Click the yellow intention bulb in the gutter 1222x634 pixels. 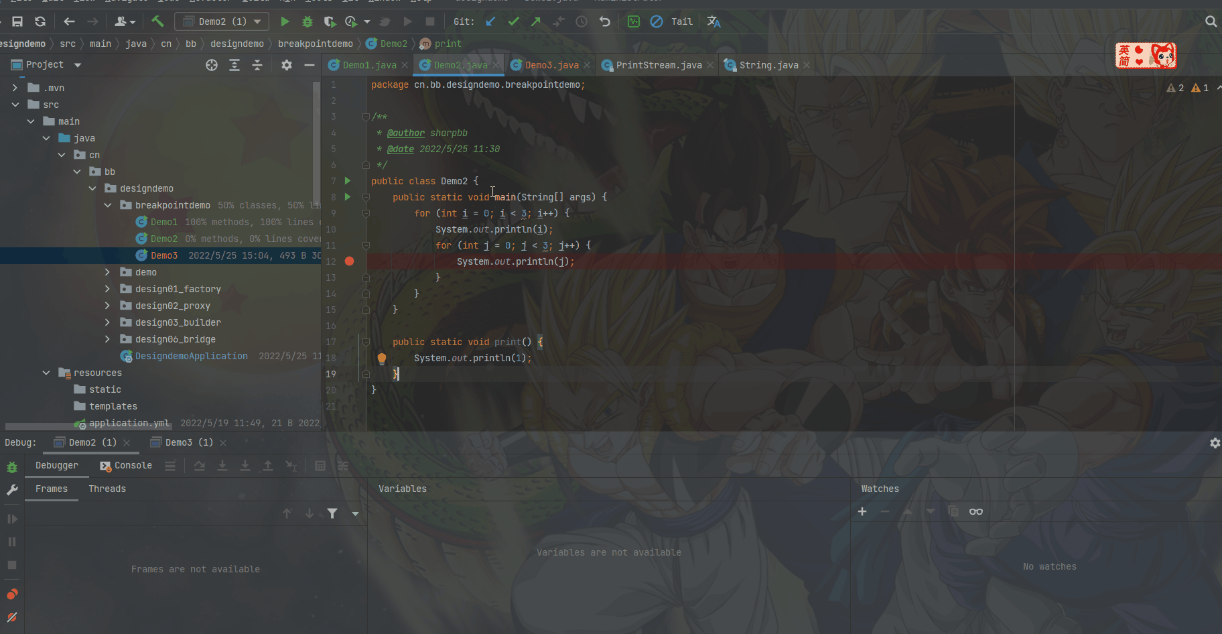[382, 359]
